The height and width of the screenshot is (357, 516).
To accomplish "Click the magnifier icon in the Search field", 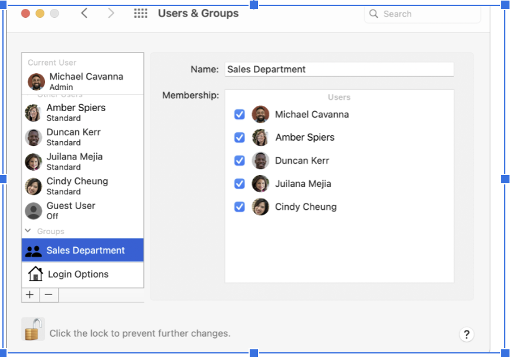I will coord(375,14).
